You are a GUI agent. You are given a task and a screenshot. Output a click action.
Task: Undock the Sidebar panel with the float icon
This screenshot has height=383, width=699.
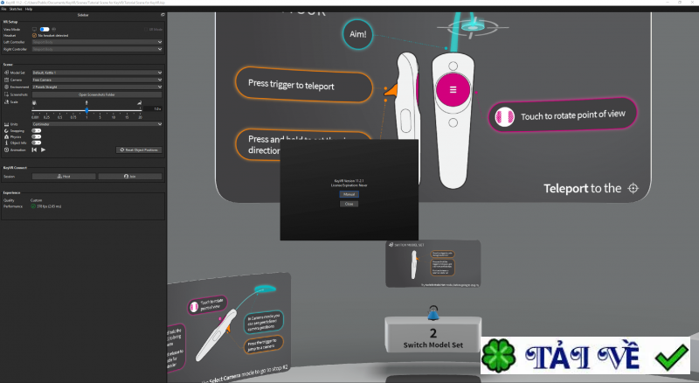[163, 15]
